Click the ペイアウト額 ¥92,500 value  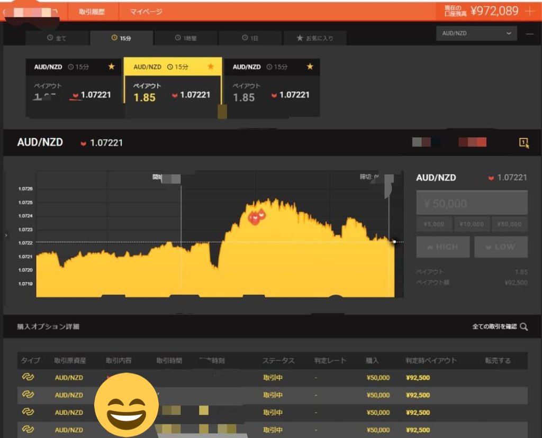coord(516,282)
